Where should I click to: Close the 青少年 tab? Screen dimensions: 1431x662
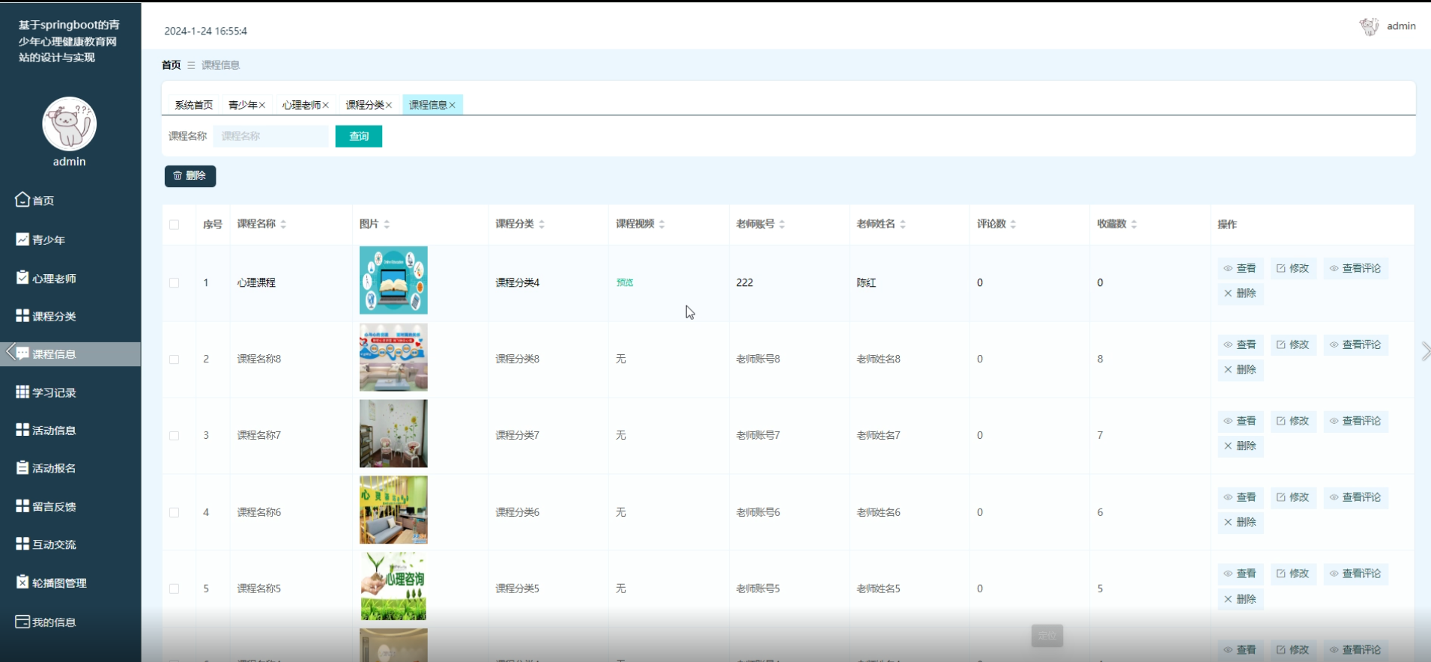coord(262,106)
